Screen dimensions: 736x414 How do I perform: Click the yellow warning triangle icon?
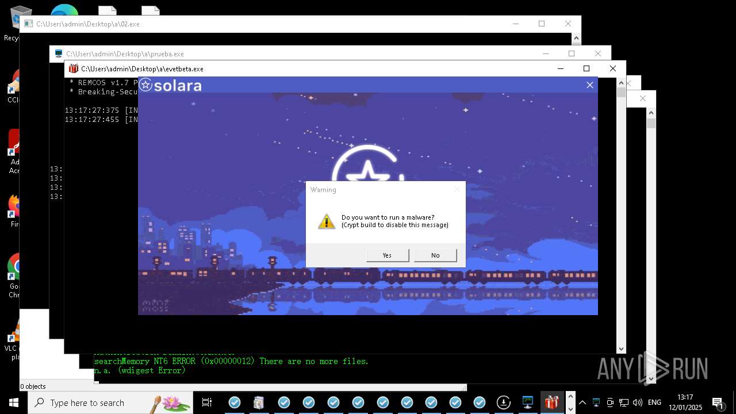[x=327, y=221]
